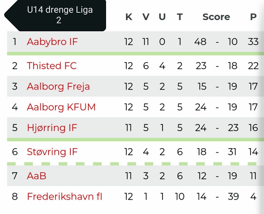The image size is (264, 214).
Task: Open Hjørring IF team details
Action: (x=52, y=127)
